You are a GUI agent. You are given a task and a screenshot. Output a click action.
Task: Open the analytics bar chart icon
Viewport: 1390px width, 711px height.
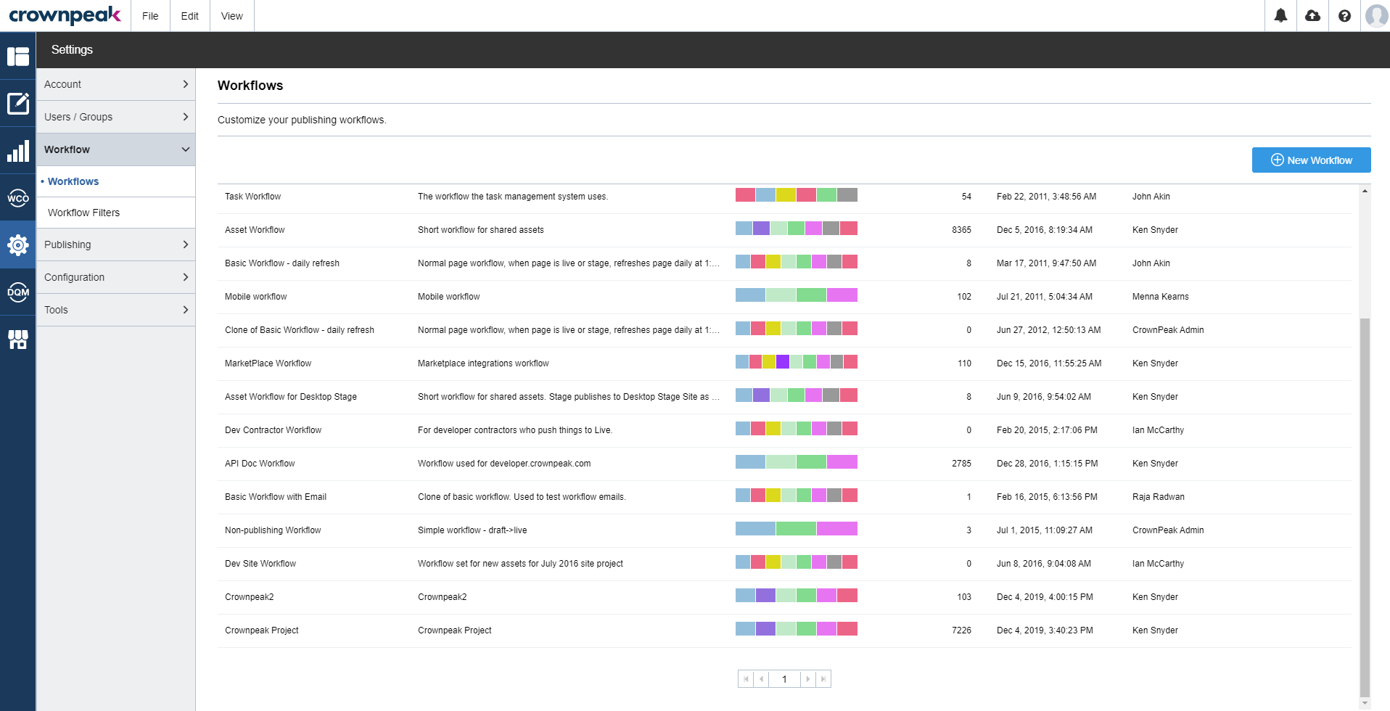pos(18,151)
